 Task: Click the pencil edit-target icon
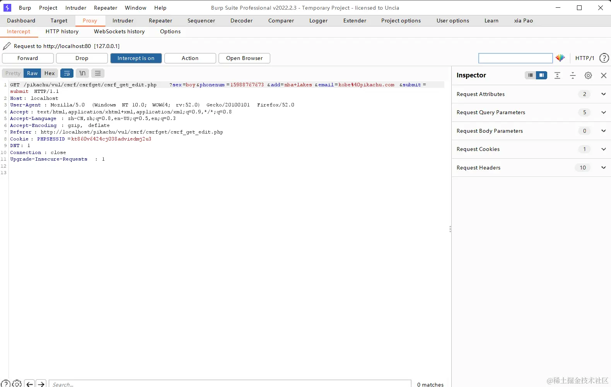(x=7, y=46)
